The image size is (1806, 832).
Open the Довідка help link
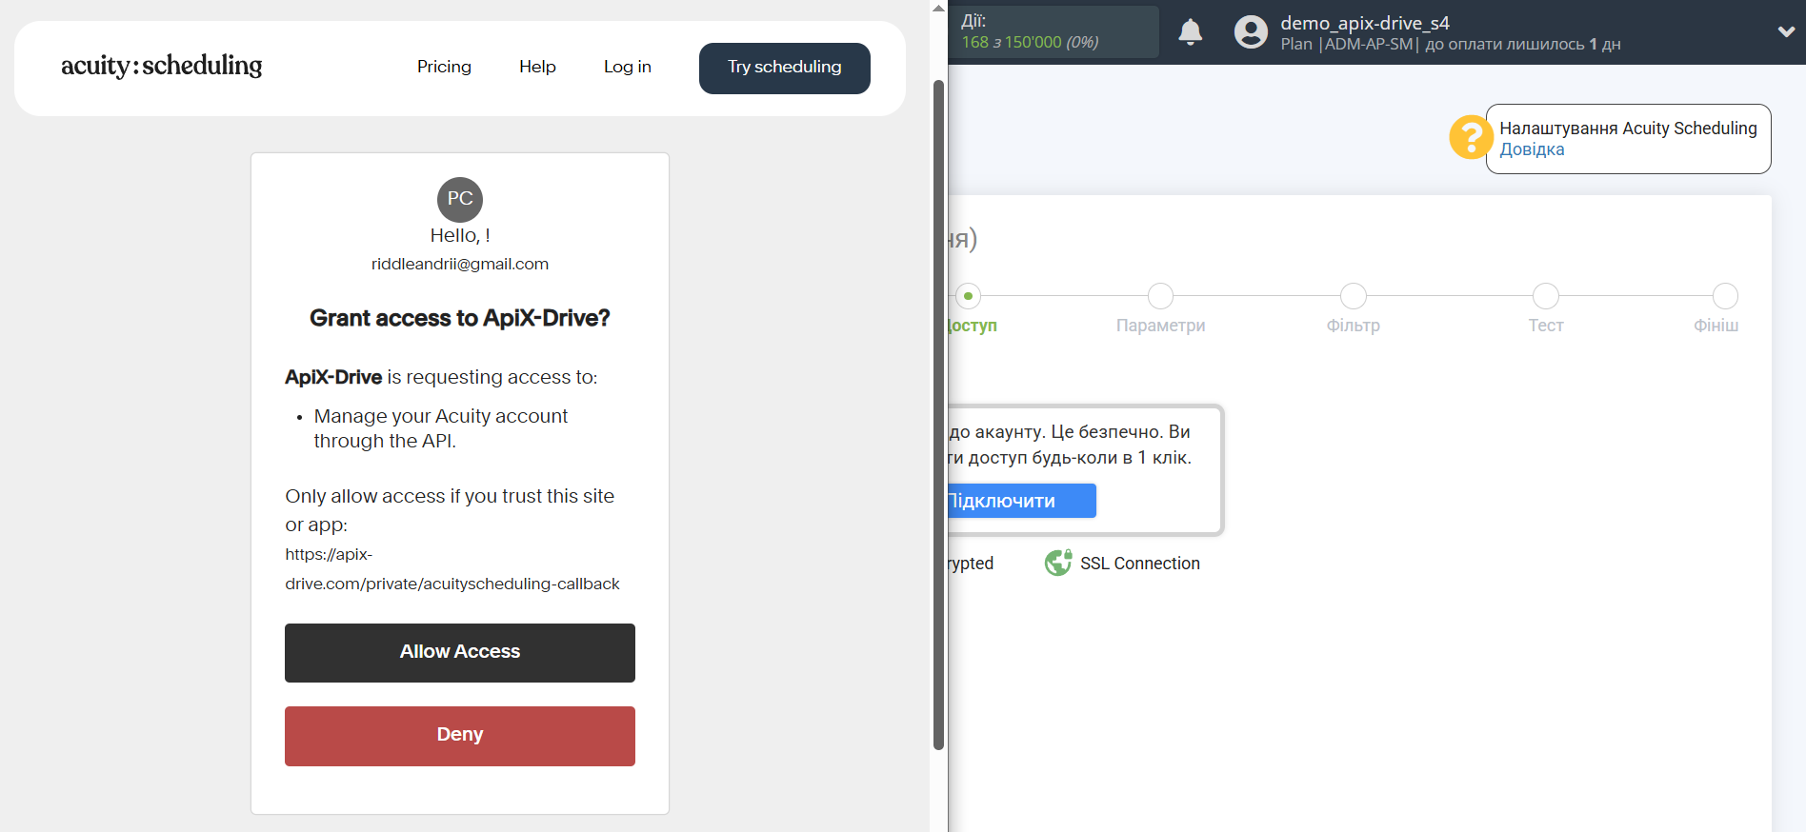pyautogui.click(x=1532, y=149)
